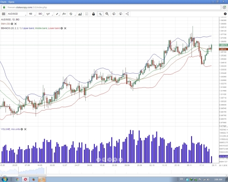Click the cloud download icon

120,14
